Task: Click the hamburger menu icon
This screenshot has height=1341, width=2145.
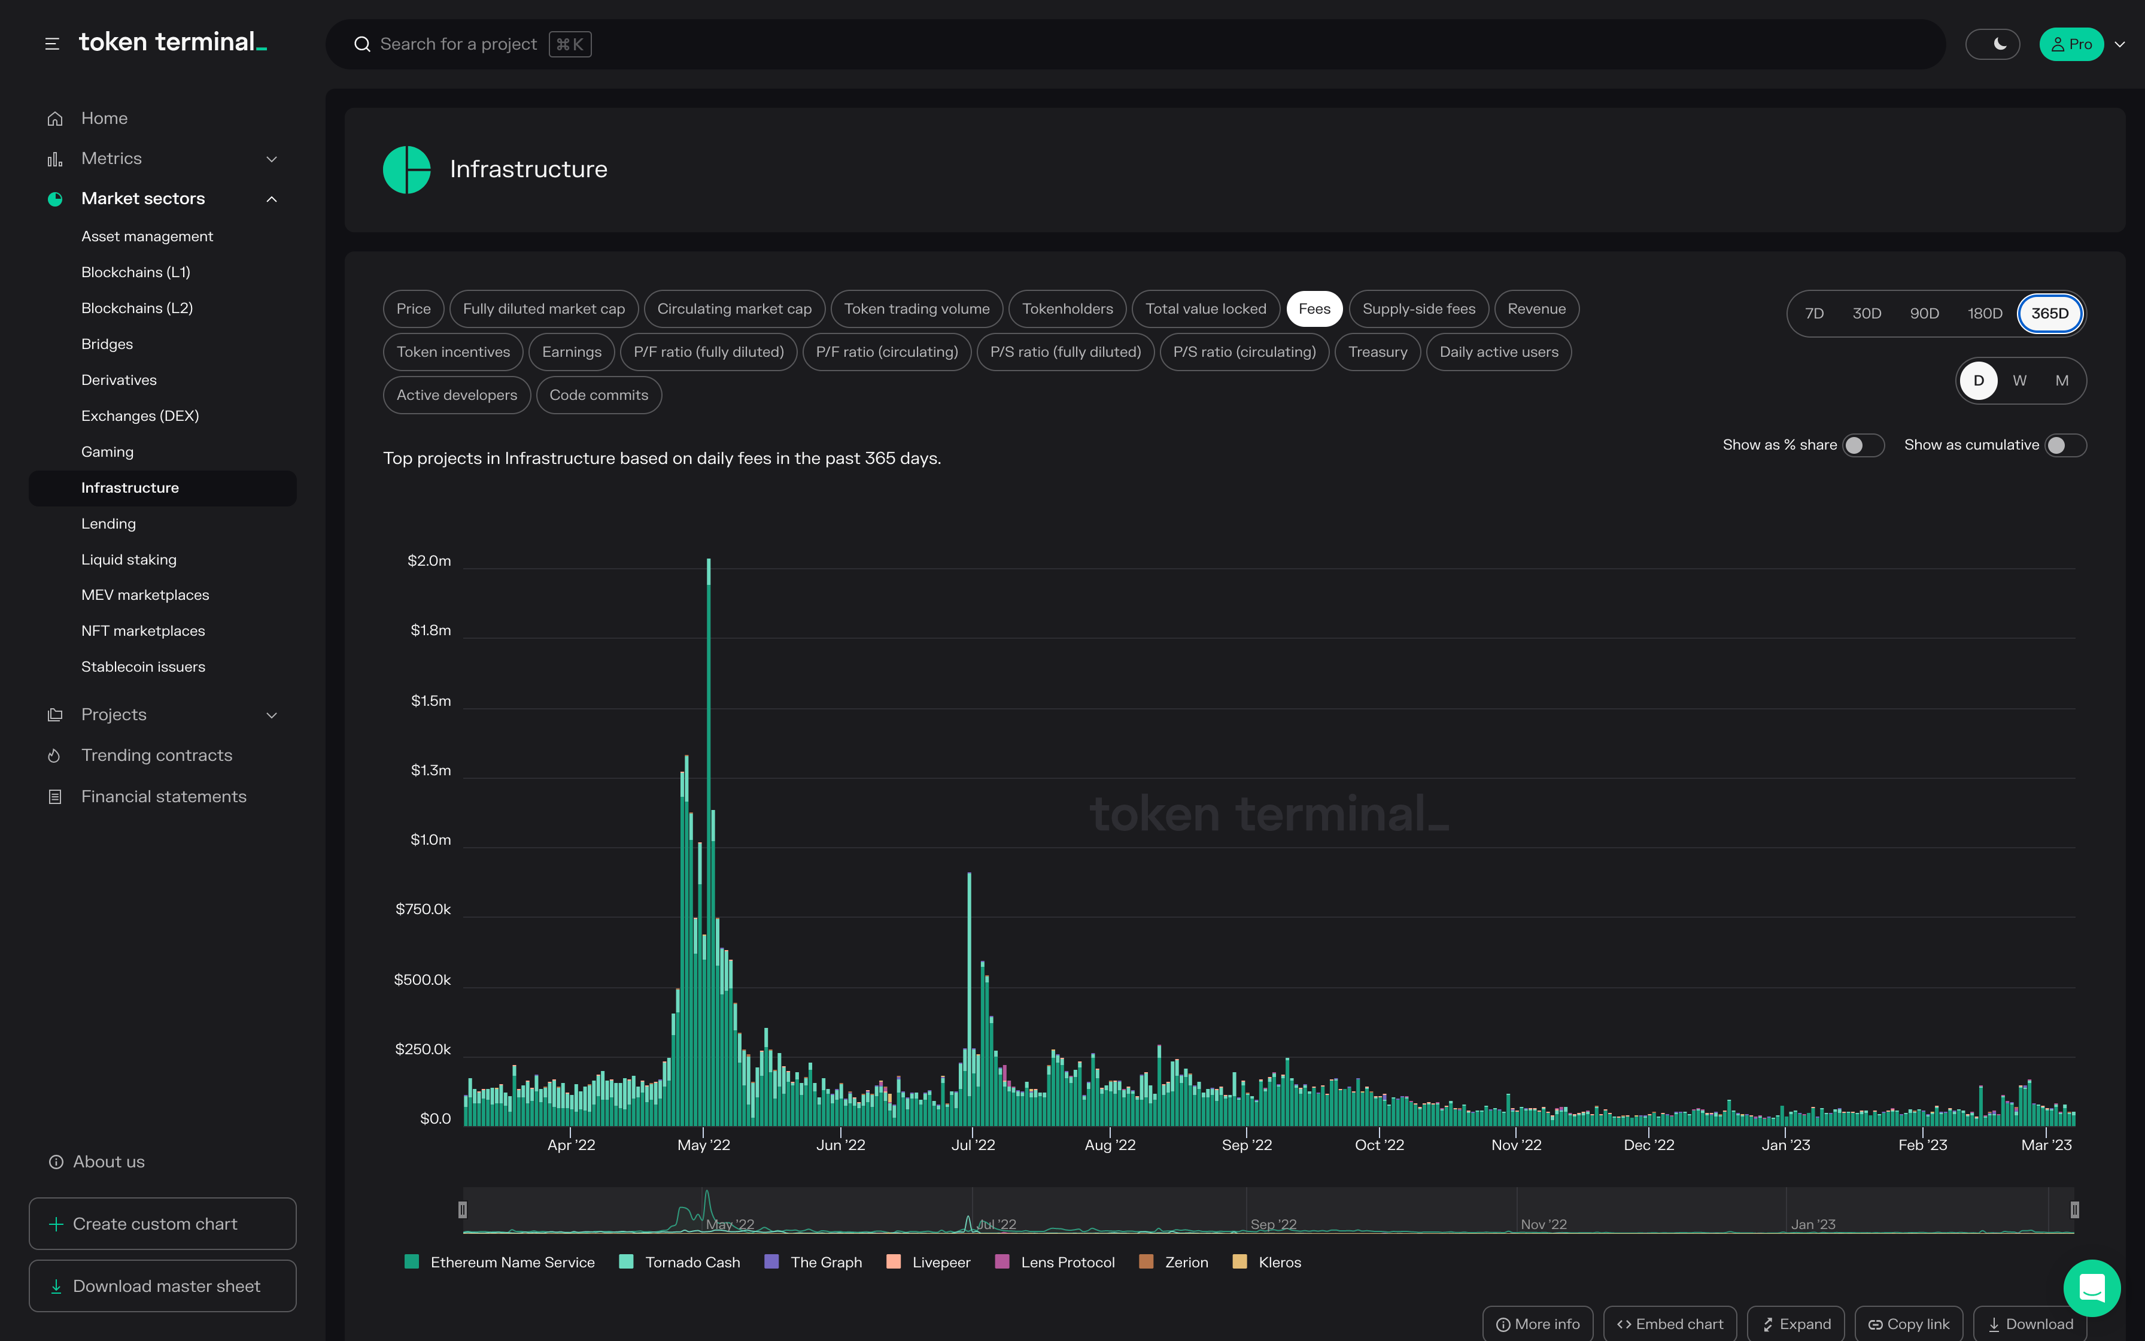Action: click(x=52, y=44)
